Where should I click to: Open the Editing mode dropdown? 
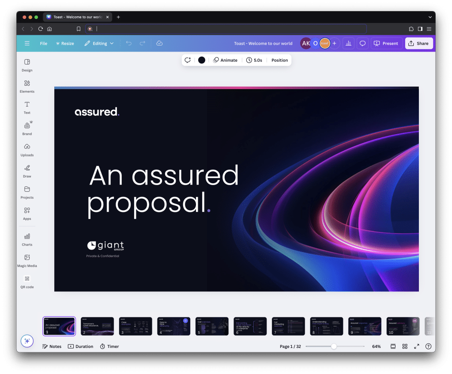(x=99, y=43)
